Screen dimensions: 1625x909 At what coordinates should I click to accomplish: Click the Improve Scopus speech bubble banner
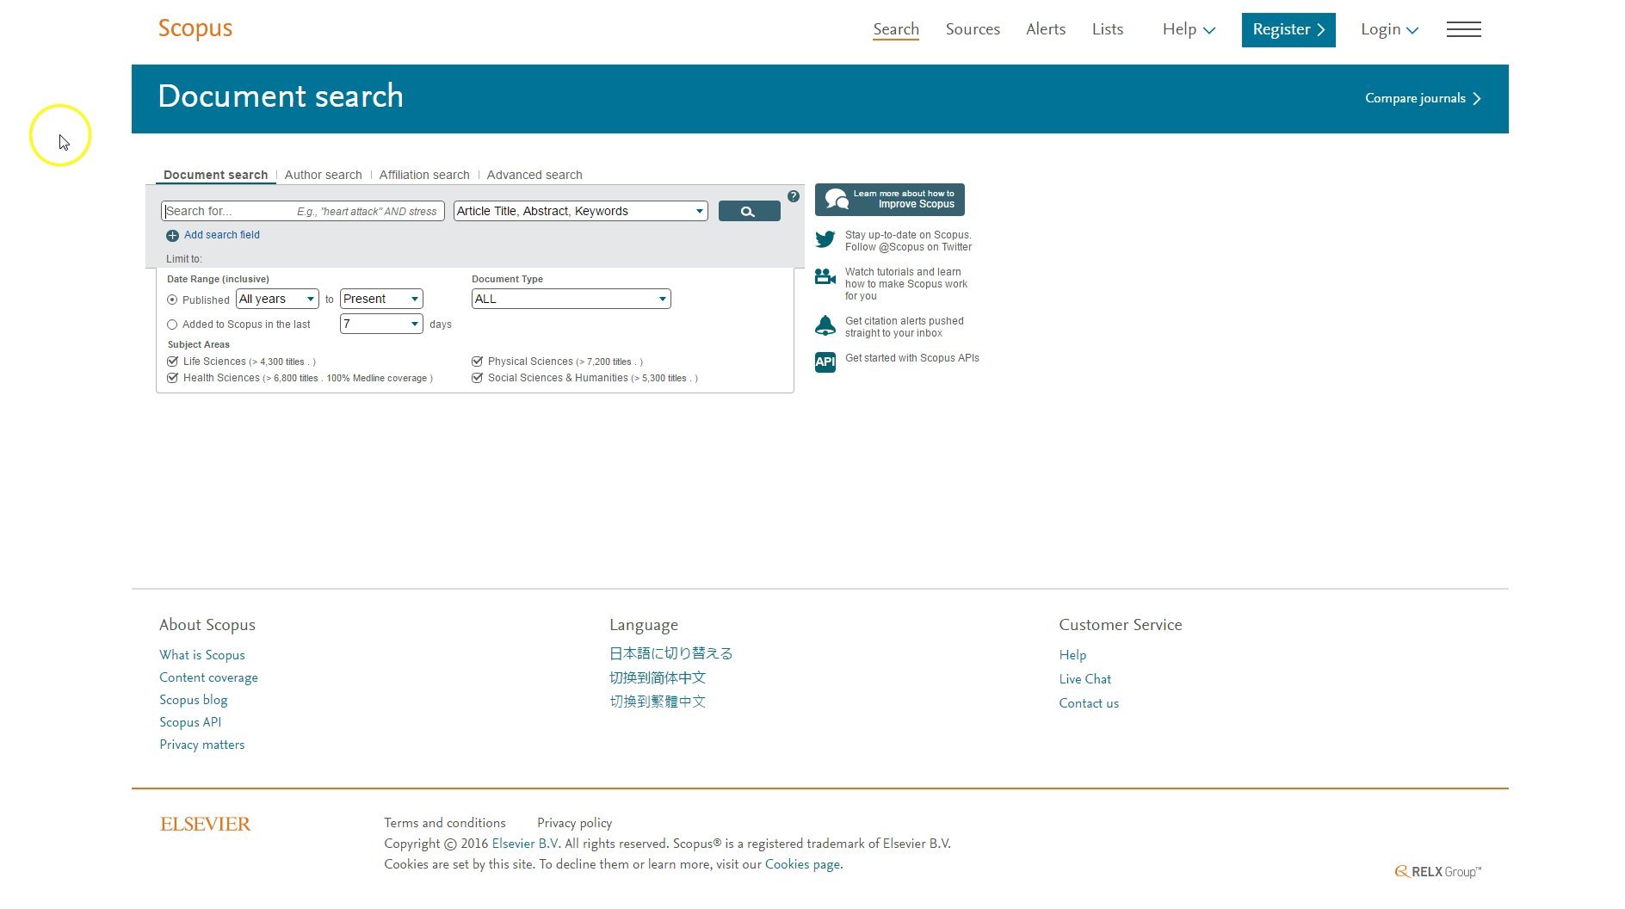[x=889, y=199]
